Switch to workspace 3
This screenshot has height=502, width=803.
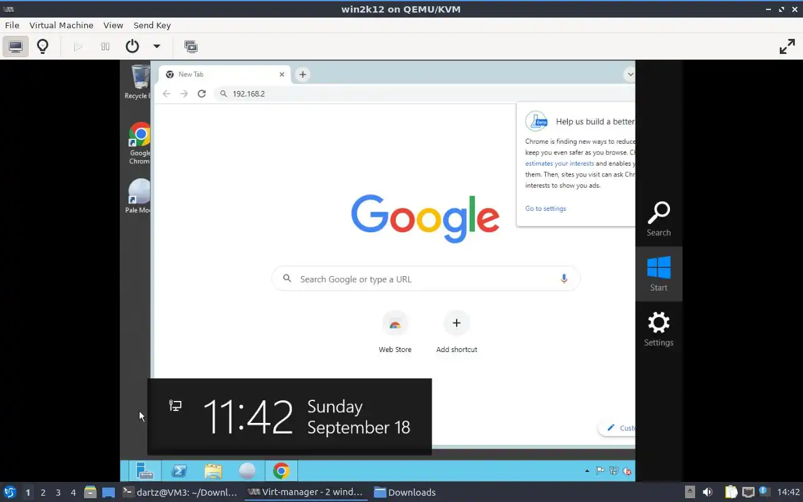pyautogui.click(x=58, y=493)
